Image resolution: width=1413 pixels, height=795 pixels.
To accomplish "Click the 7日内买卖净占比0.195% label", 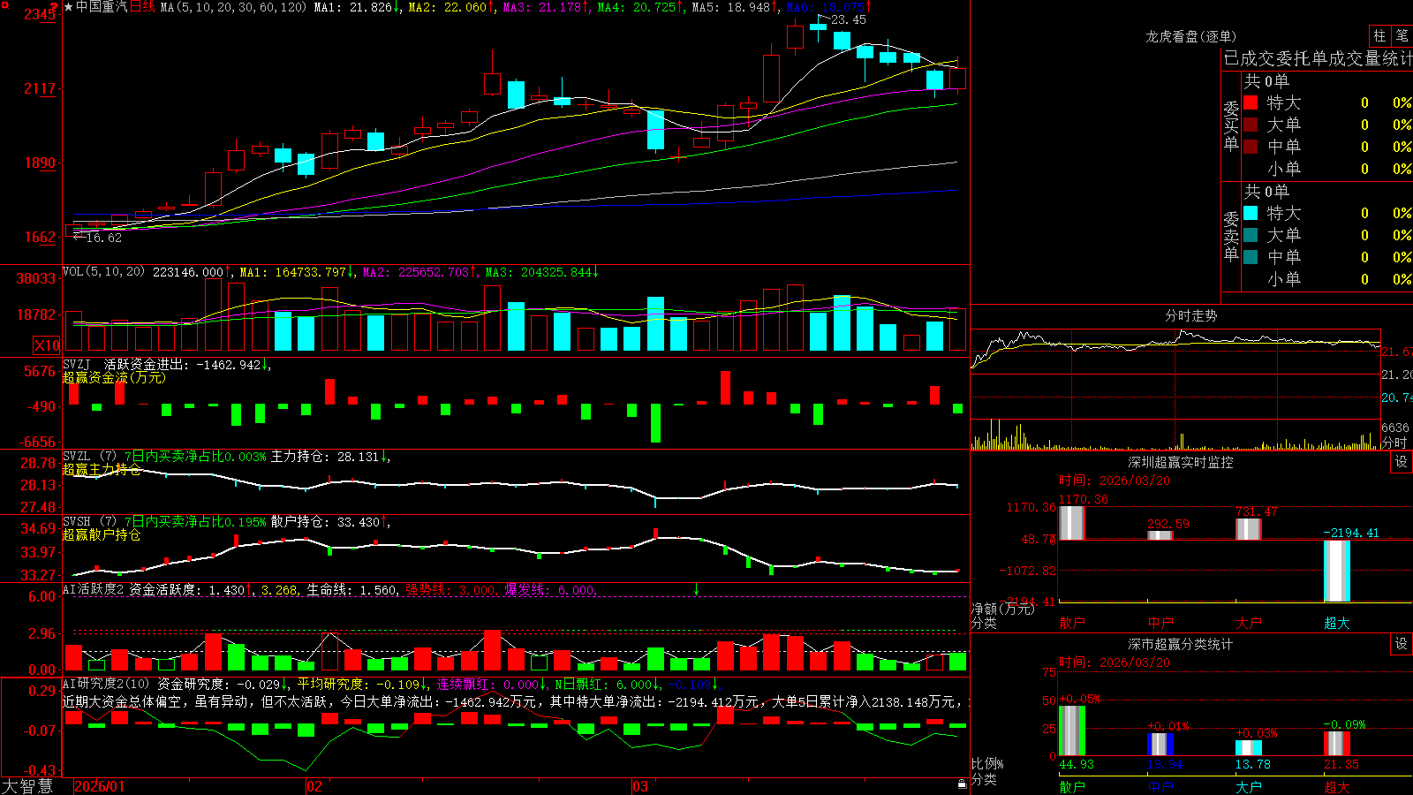I will pos(195,522).
